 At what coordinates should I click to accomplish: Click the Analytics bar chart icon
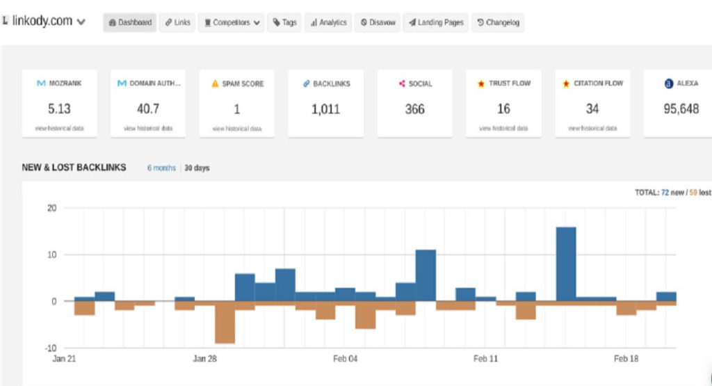314,23
